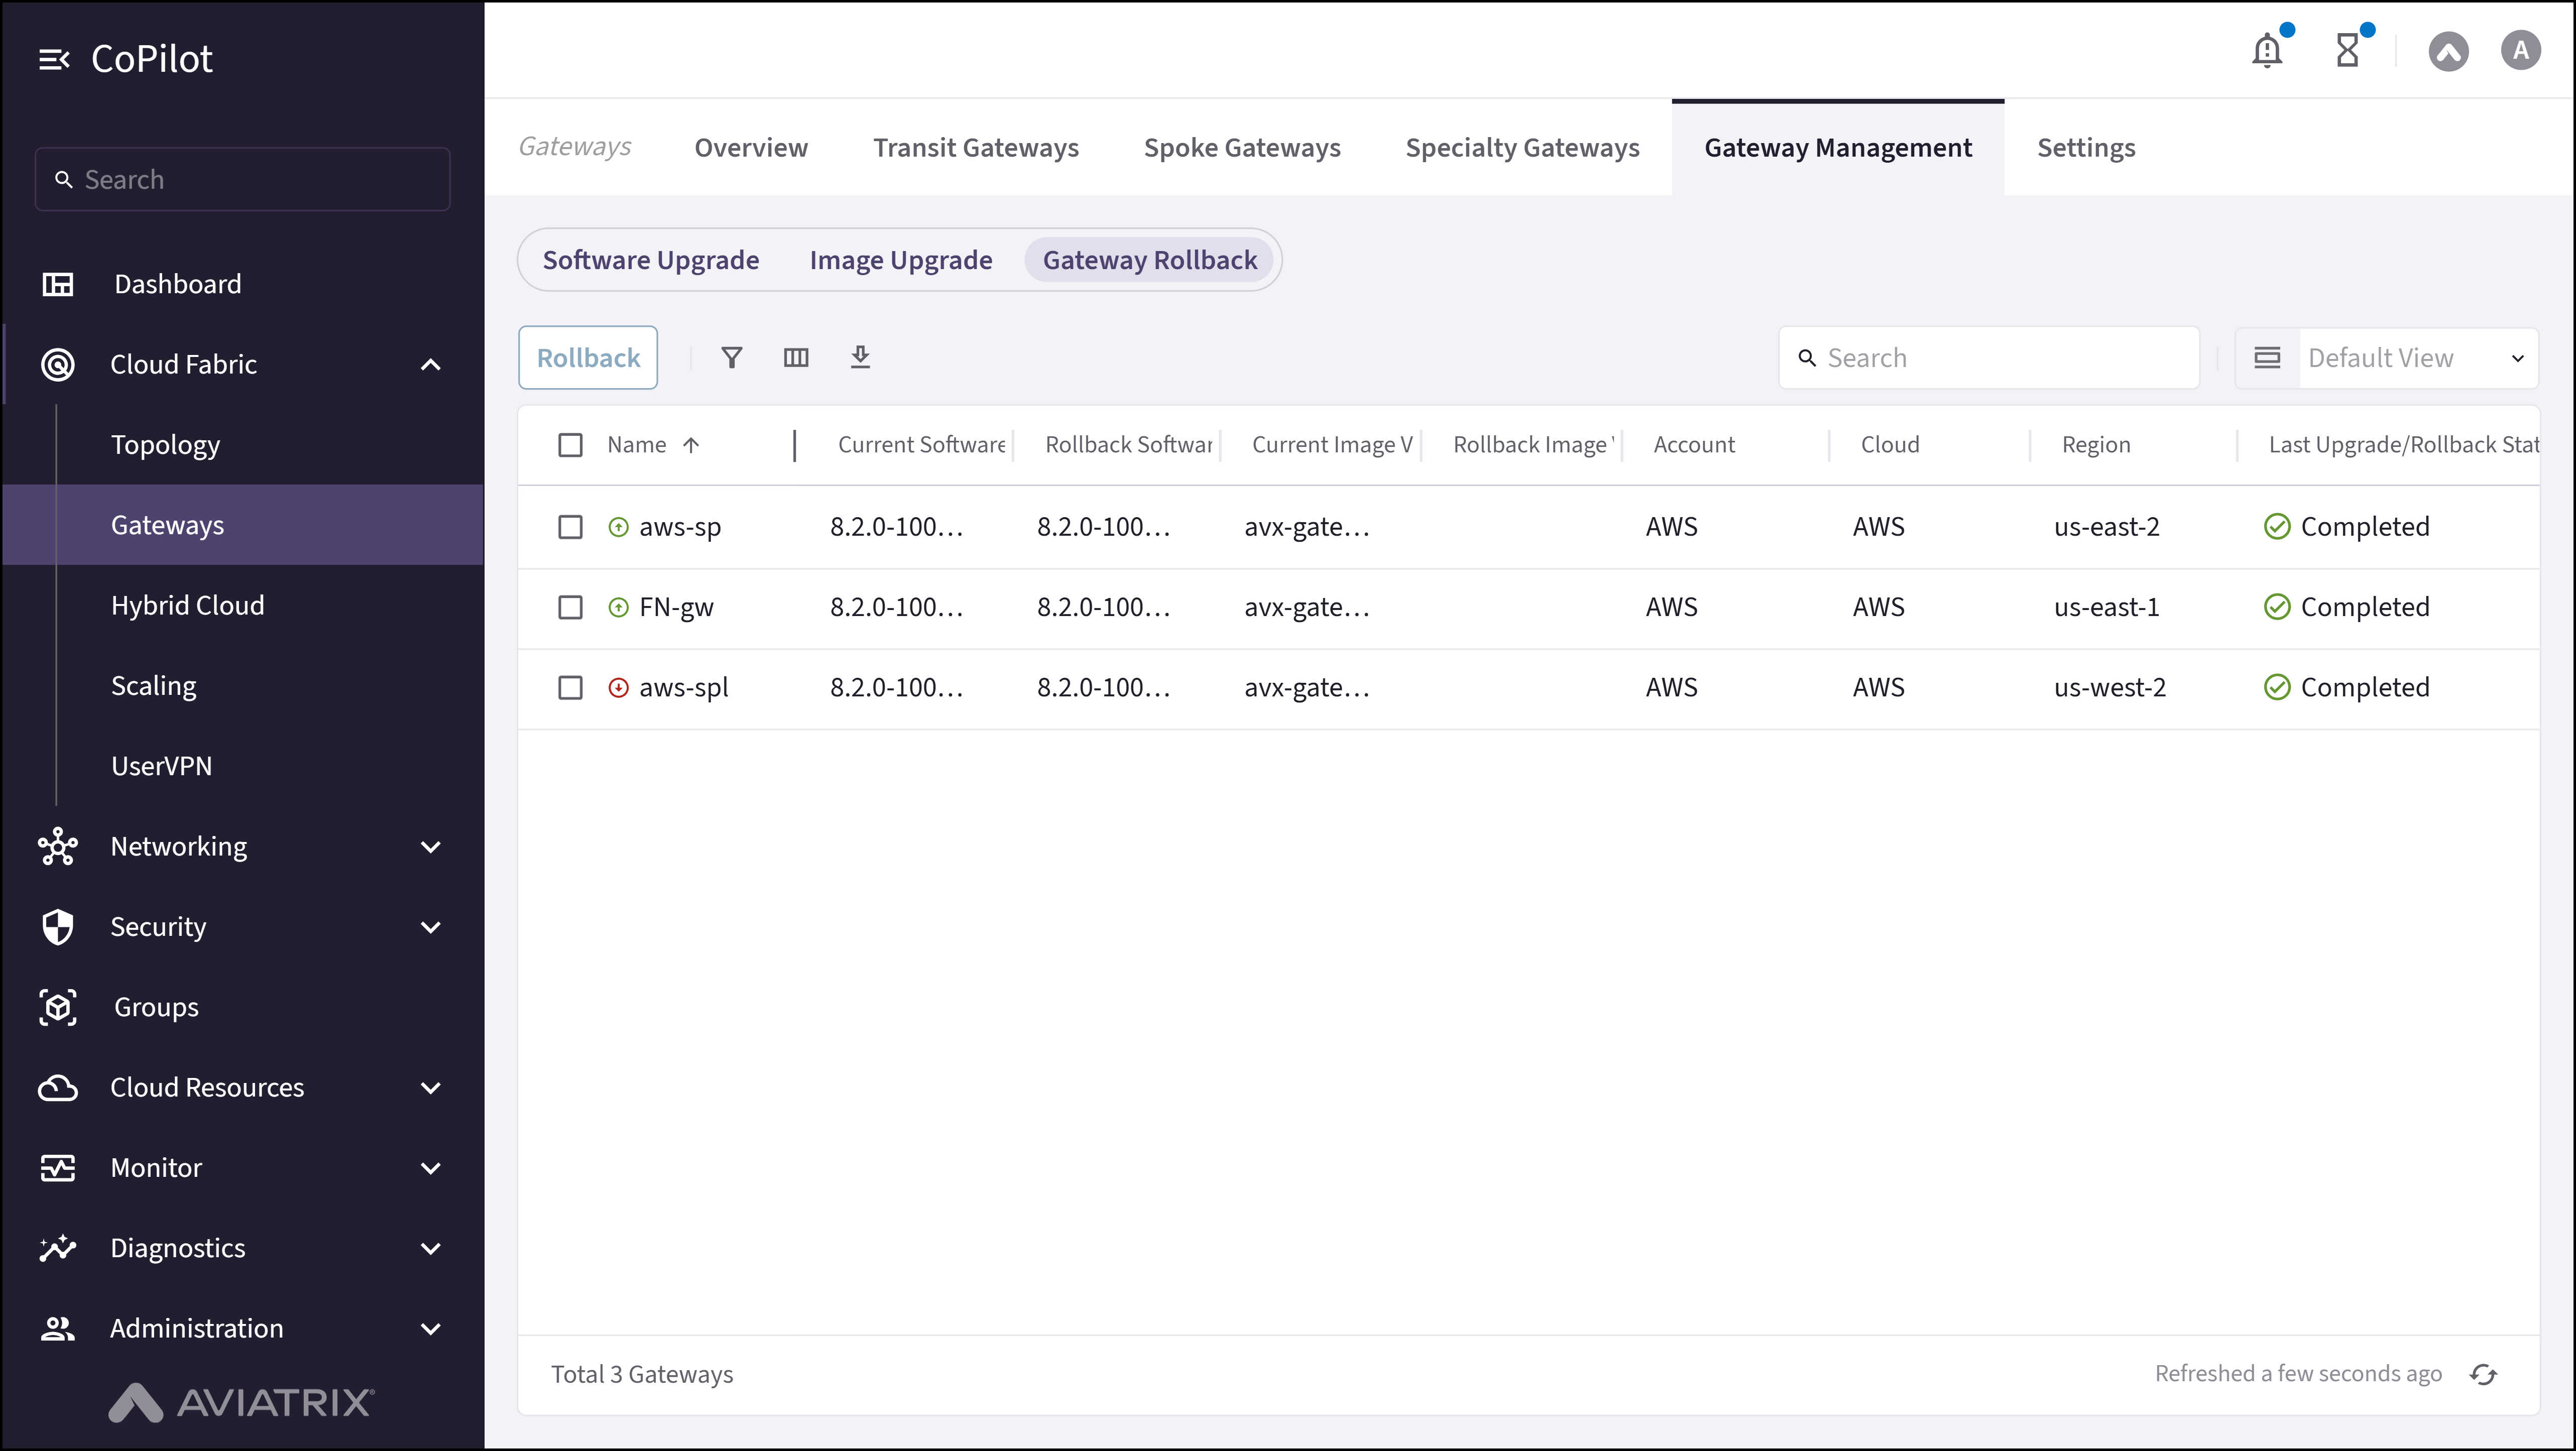Click the download/export icon above the table
This screenshot has width=2576, height=1451.
pos(860,357)
